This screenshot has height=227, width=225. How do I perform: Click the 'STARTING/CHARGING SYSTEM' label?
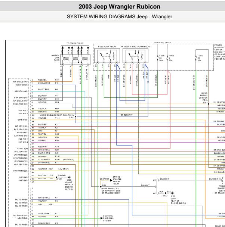click(108, 218)
